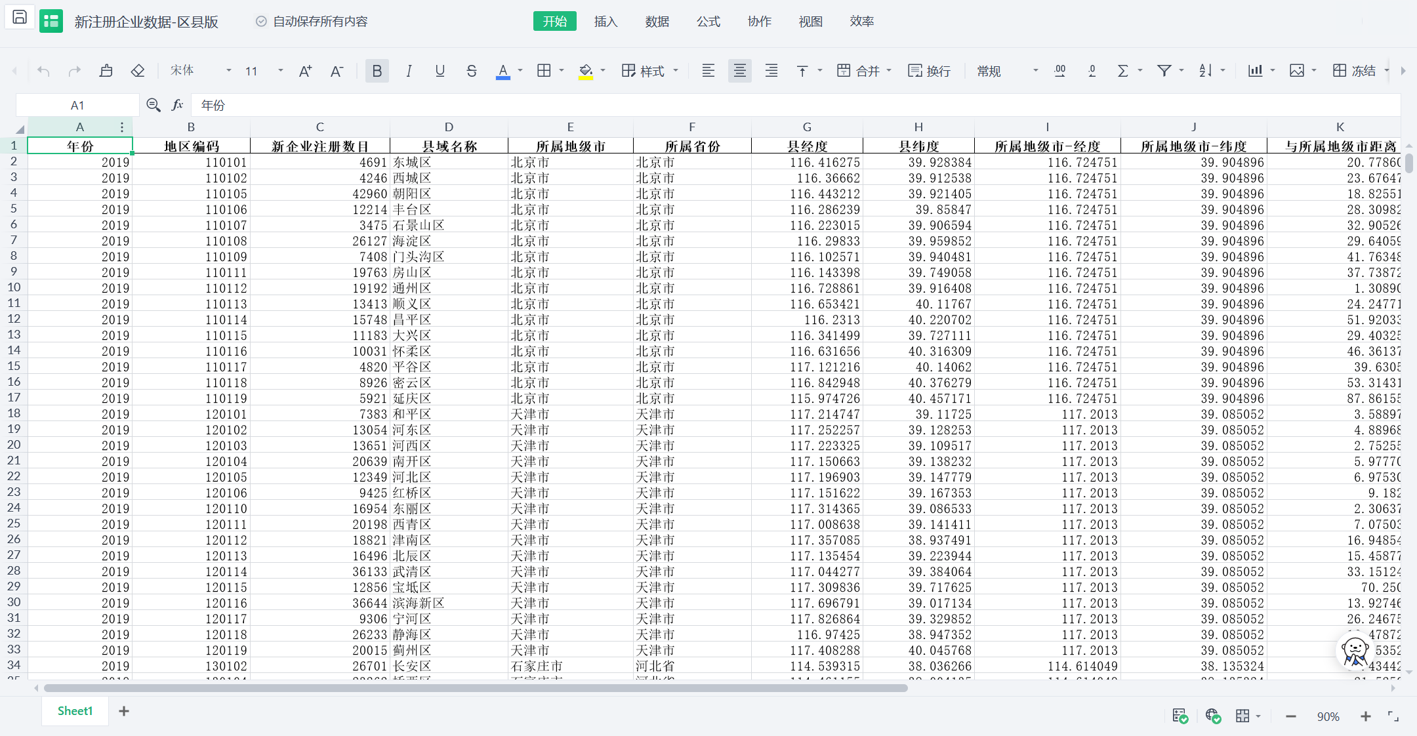Click the format painter icon
Viewport: 1417px width, 736px height.
click(x=106, y=71)
